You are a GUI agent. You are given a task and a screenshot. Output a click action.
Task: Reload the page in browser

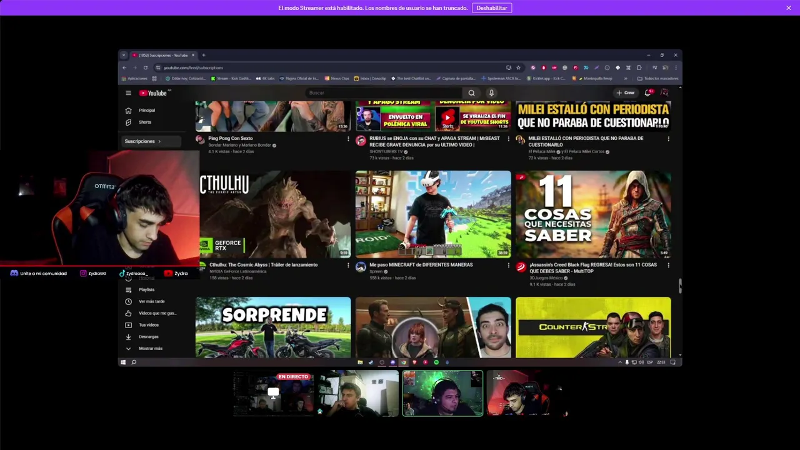(145, 67)
